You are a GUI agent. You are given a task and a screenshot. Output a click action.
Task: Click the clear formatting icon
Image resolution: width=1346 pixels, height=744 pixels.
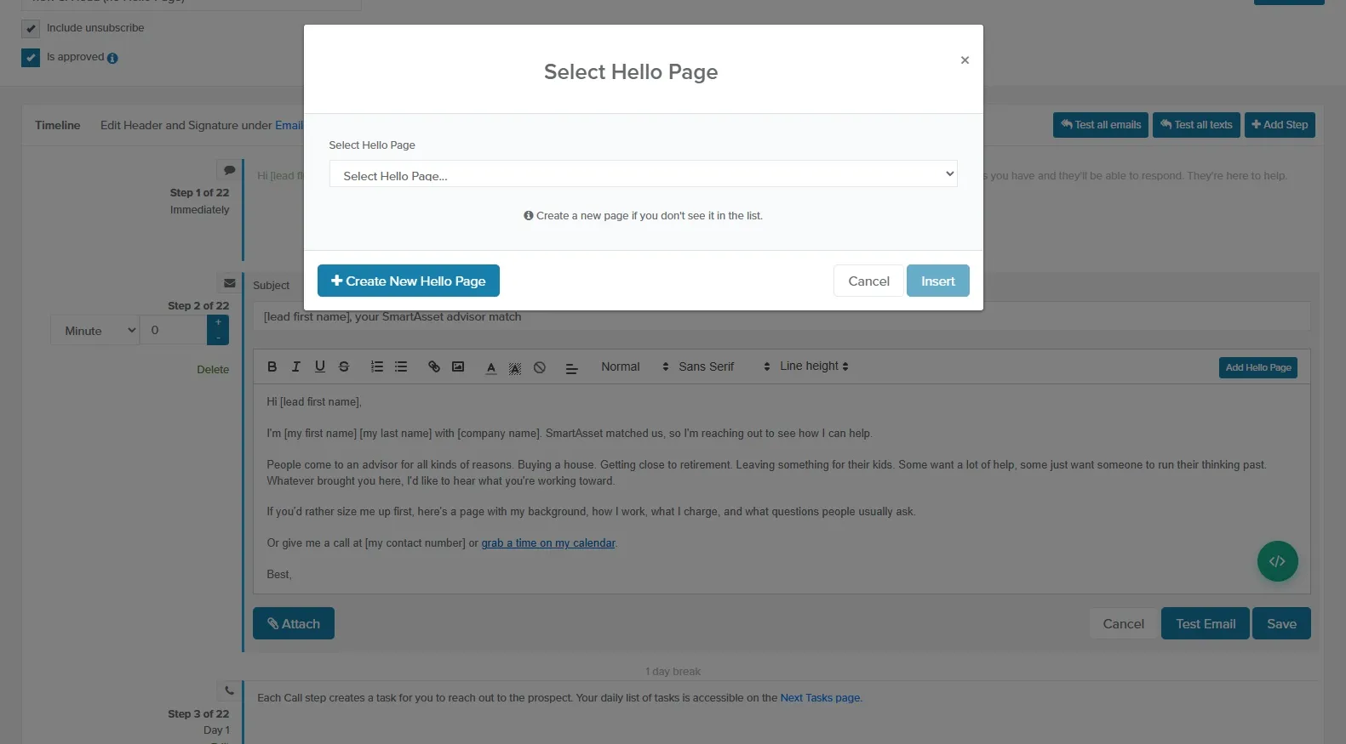pos(540,367)
